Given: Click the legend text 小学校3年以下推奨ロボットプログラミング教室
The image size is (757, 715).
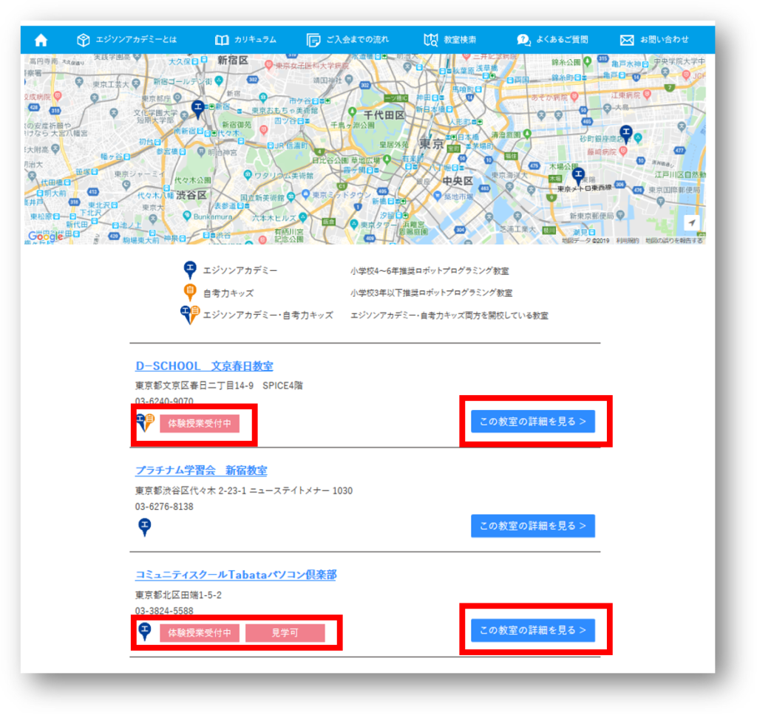Looking at the screenshot, I should pyautogui.click(x=431, y=292).
